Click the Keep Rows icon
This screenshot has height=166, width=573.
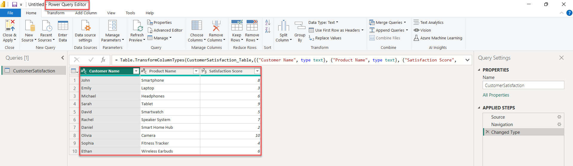tap(237, 26)
